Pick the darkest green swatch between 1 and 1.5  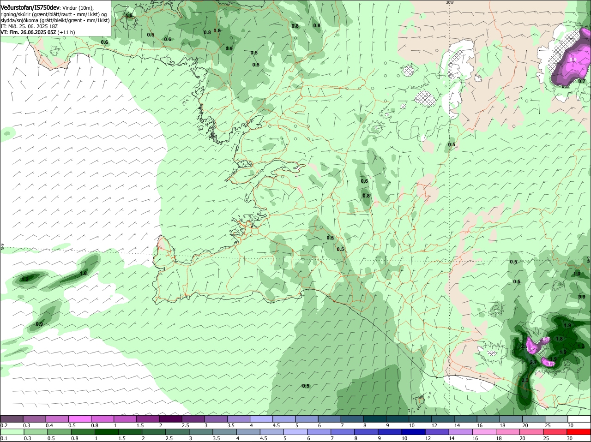point(106,431)
